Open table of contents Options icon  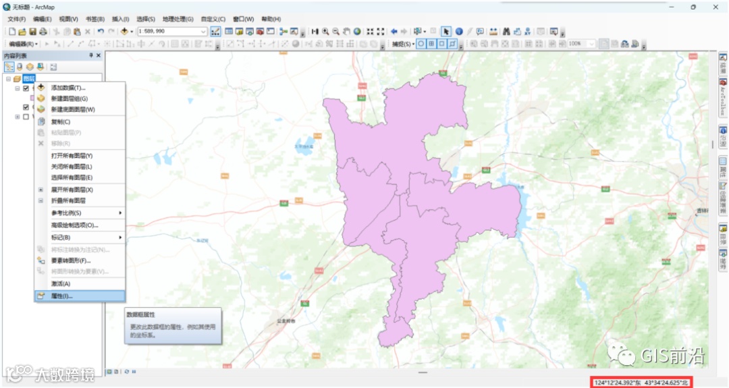tap(53, 67)
